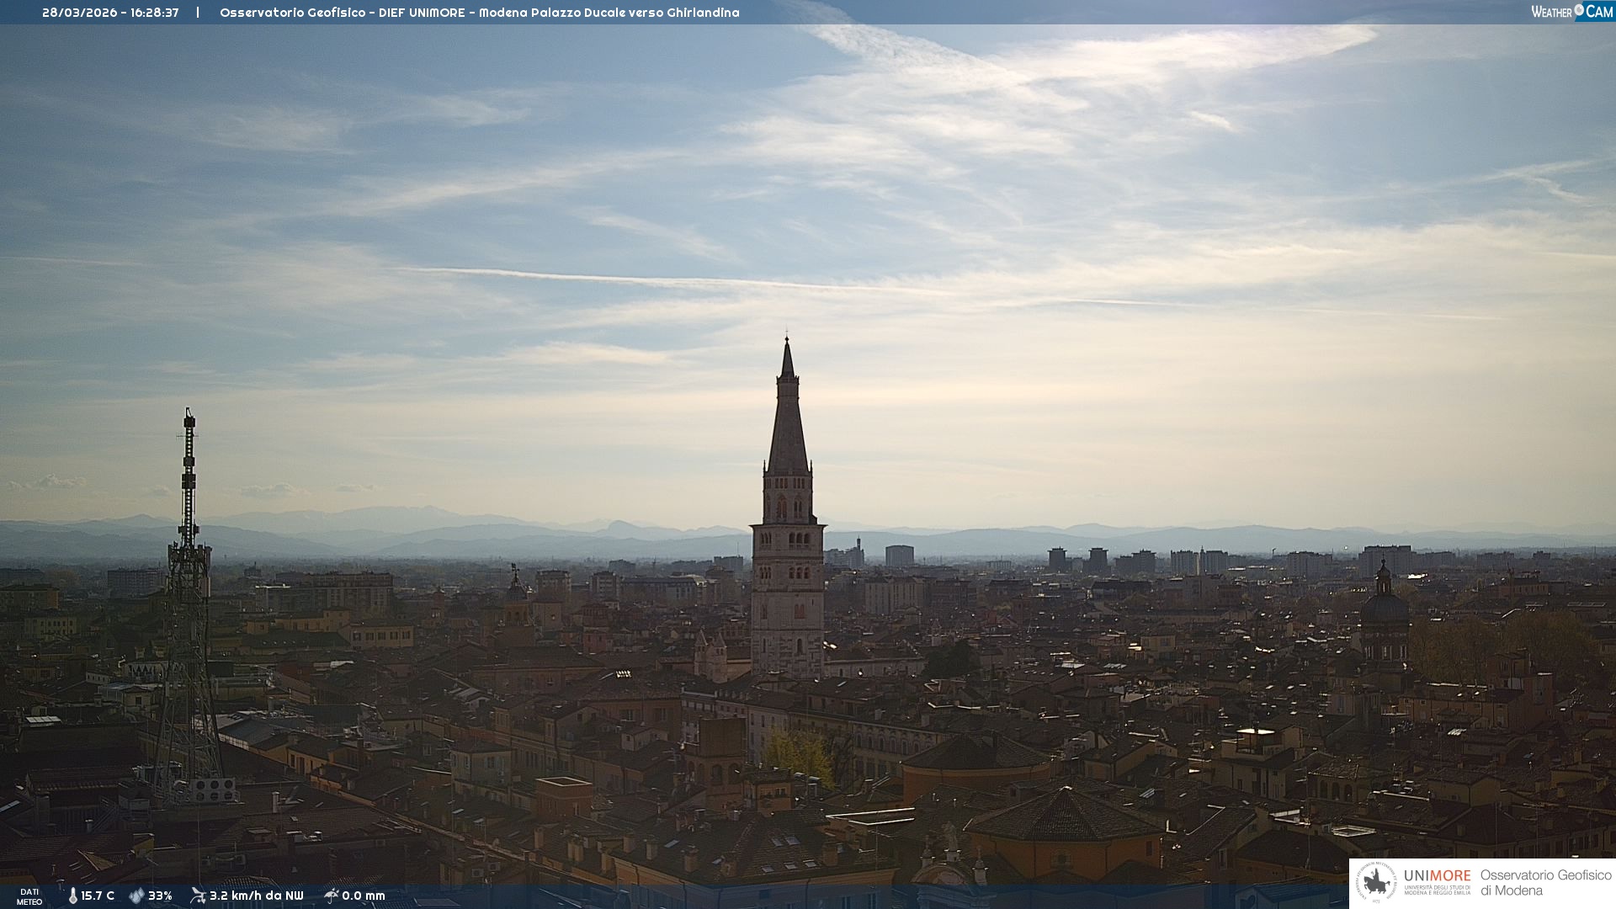Screen dimensions: 1616x909
Task: Click the 0.0 mm precipitation value
Action: point(364,896)
